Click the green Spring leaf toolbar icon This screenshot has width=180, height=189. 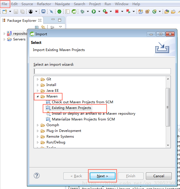74,11
